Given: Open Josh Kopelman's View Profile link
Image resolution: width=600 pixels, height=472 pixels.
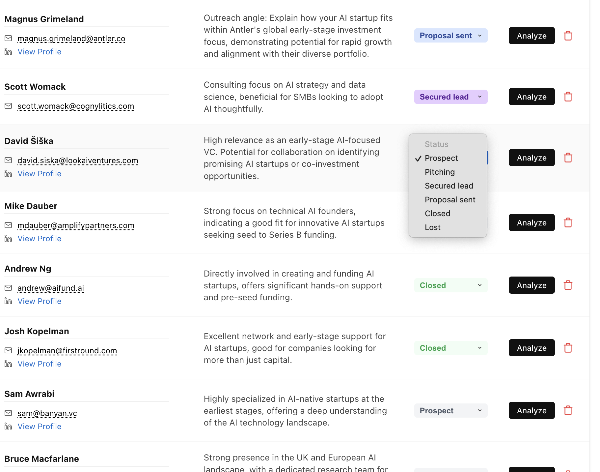Looking at the screenshot, I should click(x=40, y=364).
